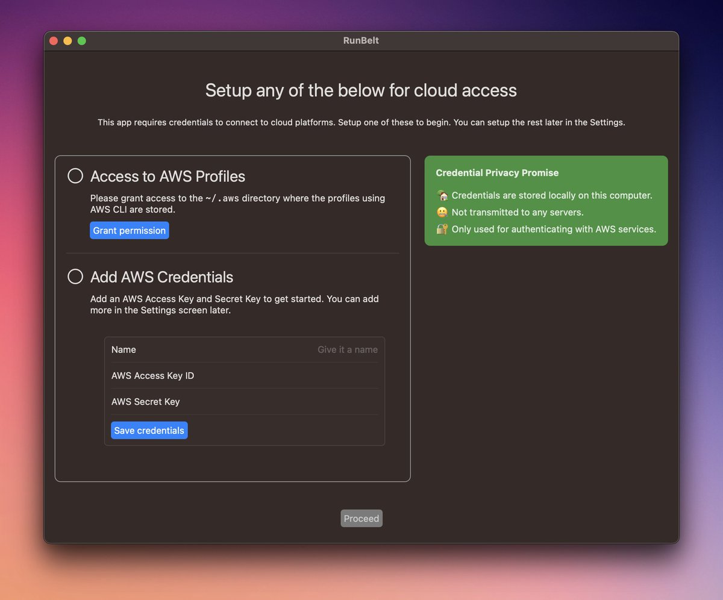Click the Proceed button

point(361,519)
